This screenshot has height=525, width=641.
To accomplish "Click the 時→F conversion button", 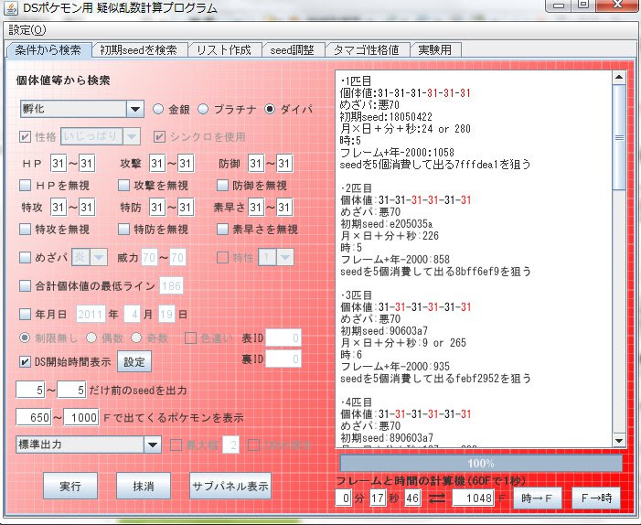I will 538,498.
